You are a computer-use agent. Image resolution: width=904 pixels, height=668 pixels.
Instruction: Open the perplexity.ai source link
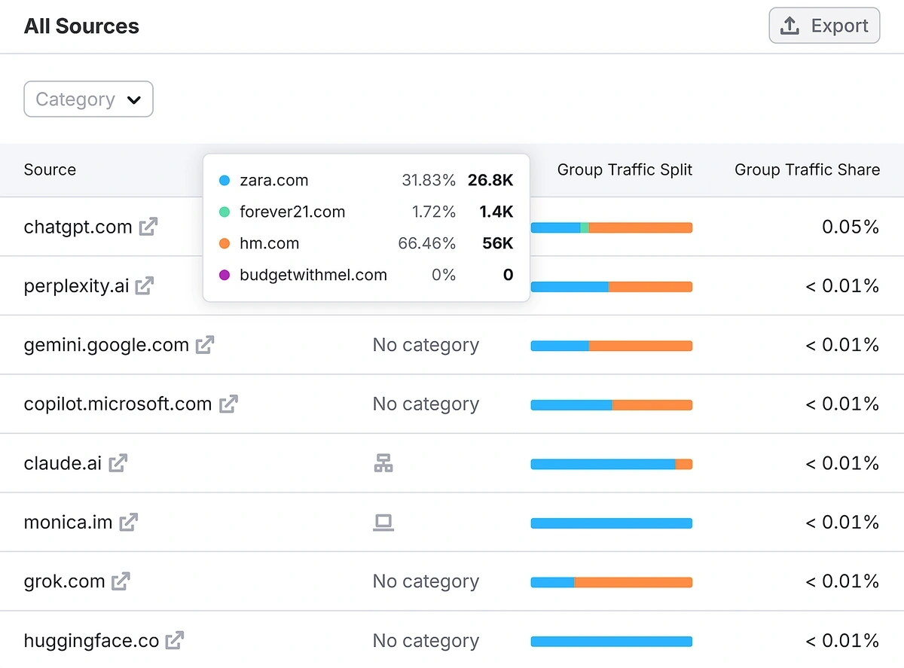[x=76, y=286]
